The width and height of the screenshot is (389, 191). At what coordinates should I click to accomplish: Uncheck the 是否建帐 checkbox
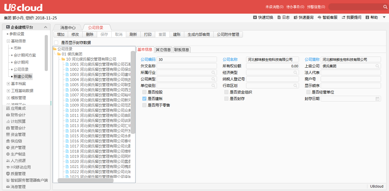tap(144, 99)
